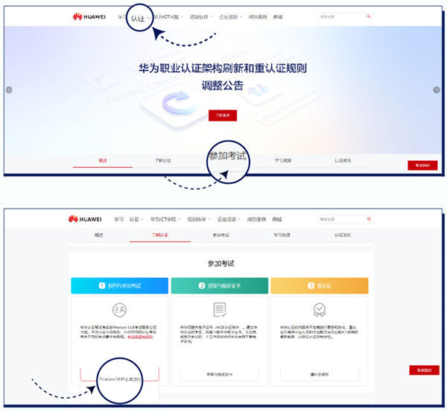Select the 参加考试 tab below the banner
The width and height of the screenshot is (447, 412).
[227, 156]
